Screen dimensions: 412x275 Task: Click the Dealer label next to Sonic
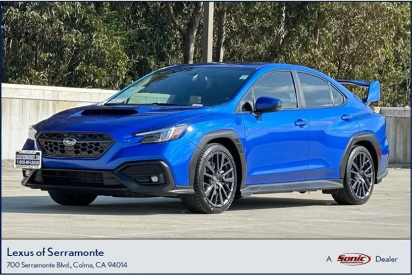click(x=386, y=259)
